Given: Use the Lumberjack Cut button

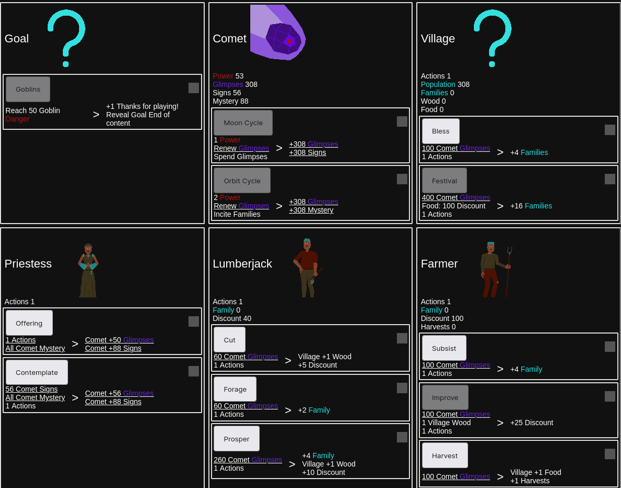Looking at the screenshot, I should [x=230, y=340].
